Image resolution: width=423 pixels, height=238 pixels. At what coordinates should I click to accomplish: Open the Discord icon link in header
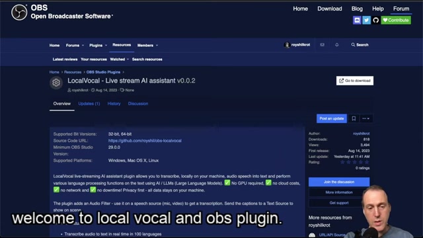[x=357, y=20]
